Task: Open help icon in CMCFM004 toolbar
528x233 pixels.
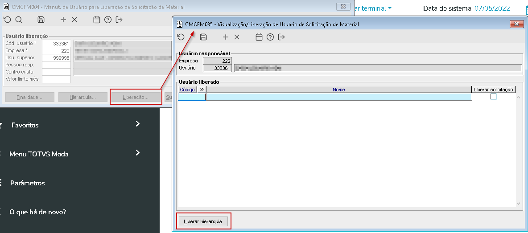Action: [108, 20]
